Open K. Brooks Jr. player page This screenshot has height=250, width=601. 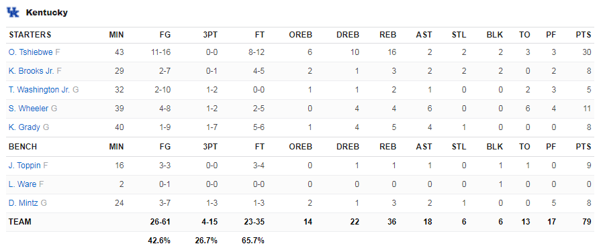32,71
